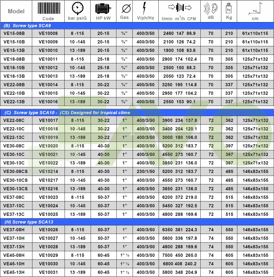The height and width of the screenshot is (277, 274).
Task: Click the kg weight icon
Action: pyautogui.click(x=229, y=8)
